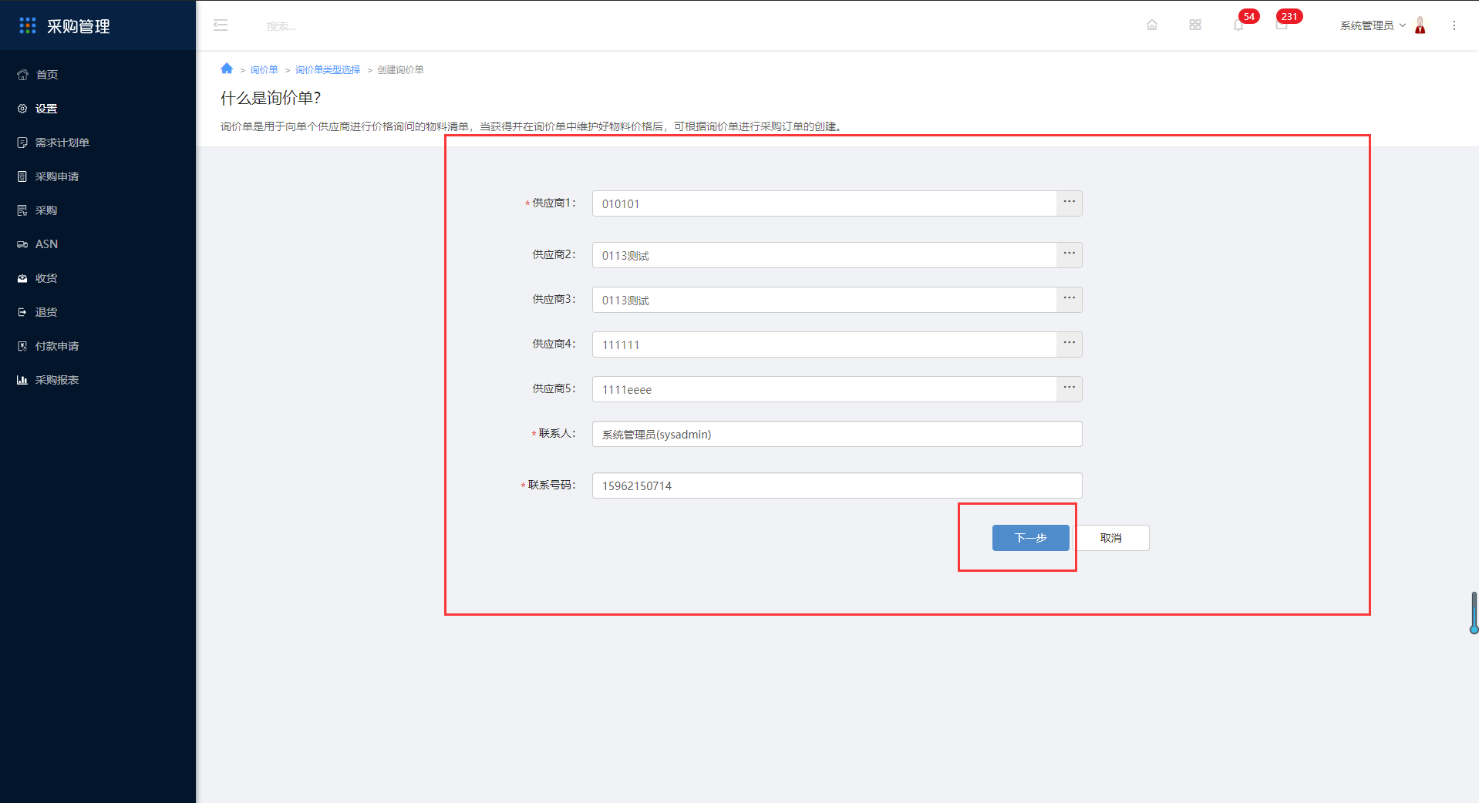The width and height of the screenshot is (1479, 803).
Task: Open the 系统管理员 user dropdown
Action: pyautogui.click(x=1373, y=25)
